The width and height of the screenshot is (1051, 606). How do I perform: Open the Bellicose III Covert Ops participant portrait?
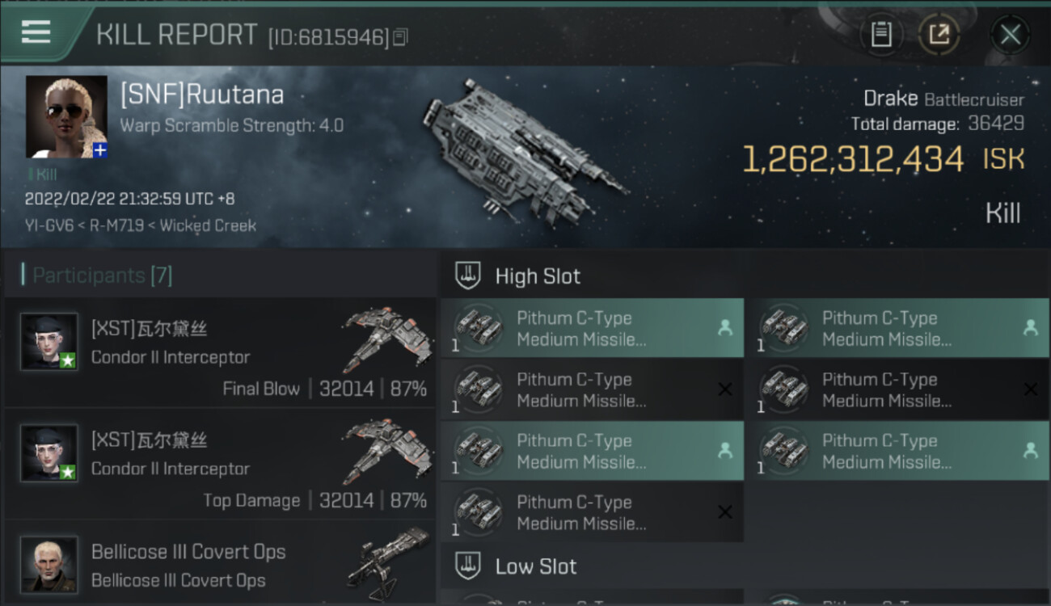tap(49, 564)
